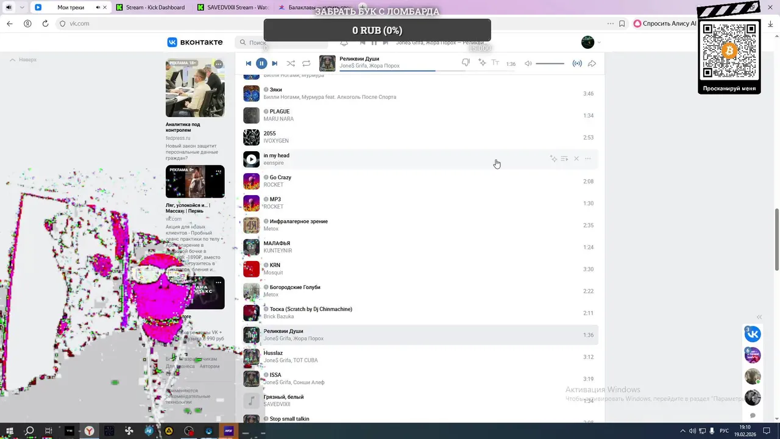Open the Windows Start menu
This screenshot has height=439, width=780.
[9, 431]
